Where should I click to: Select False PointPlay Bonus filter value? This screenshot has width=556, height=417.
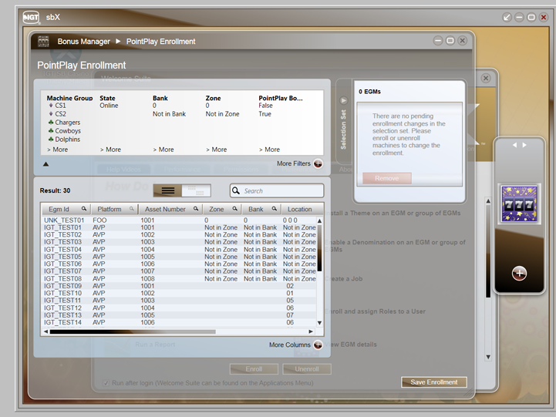coord(265,106)
